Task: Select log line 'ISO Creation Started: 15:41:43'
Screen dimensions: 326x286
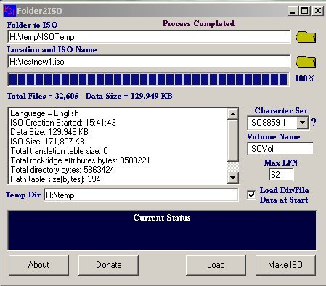Action: click(x=63, y=123)
